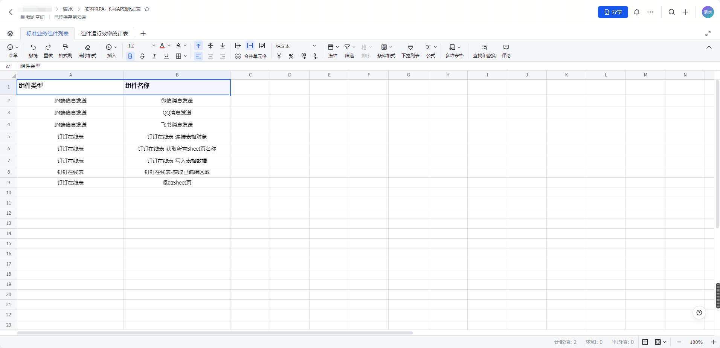The image size is (720, 348).
Task: Toggle bold formatting
Action: (130, 56)
